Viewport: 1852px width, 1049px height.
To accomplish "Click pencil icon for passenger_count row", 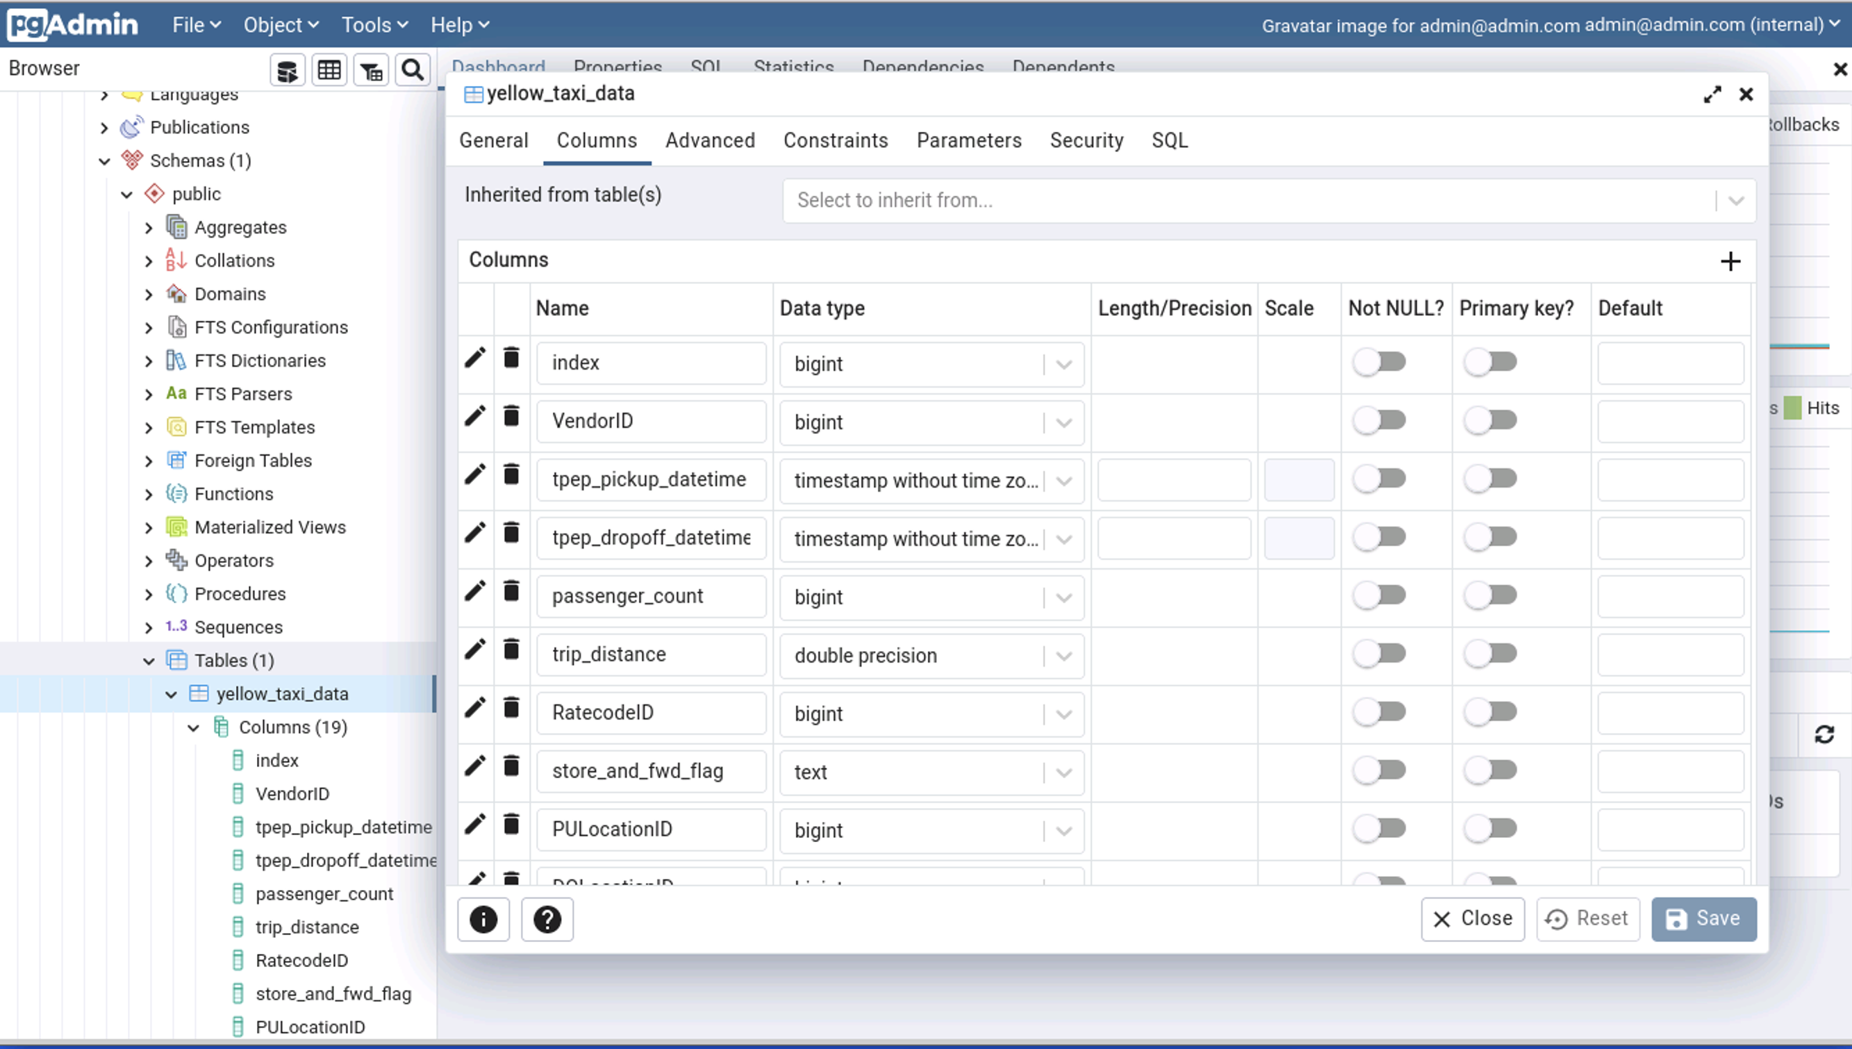I will (475, 591).
